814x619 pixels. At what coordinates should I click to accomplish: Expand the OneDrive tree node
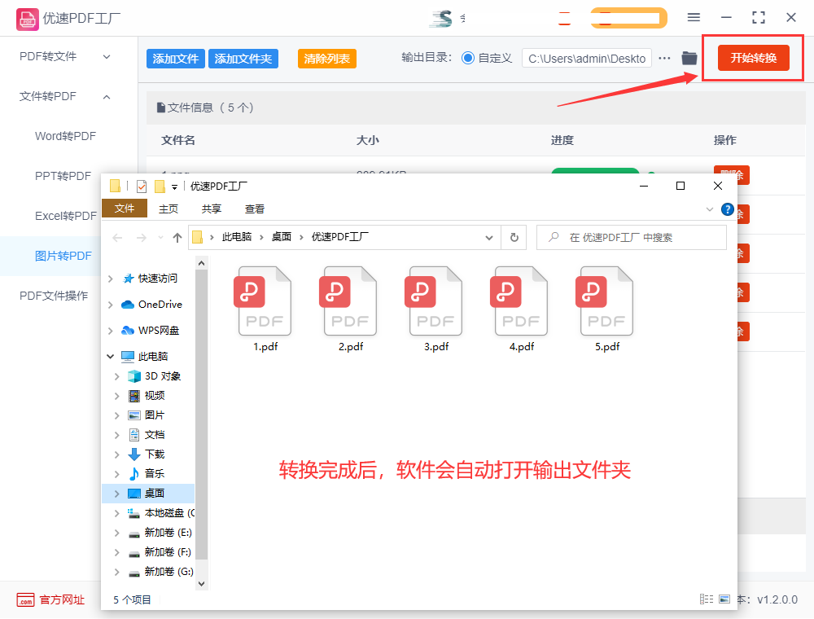click(110, 305)
